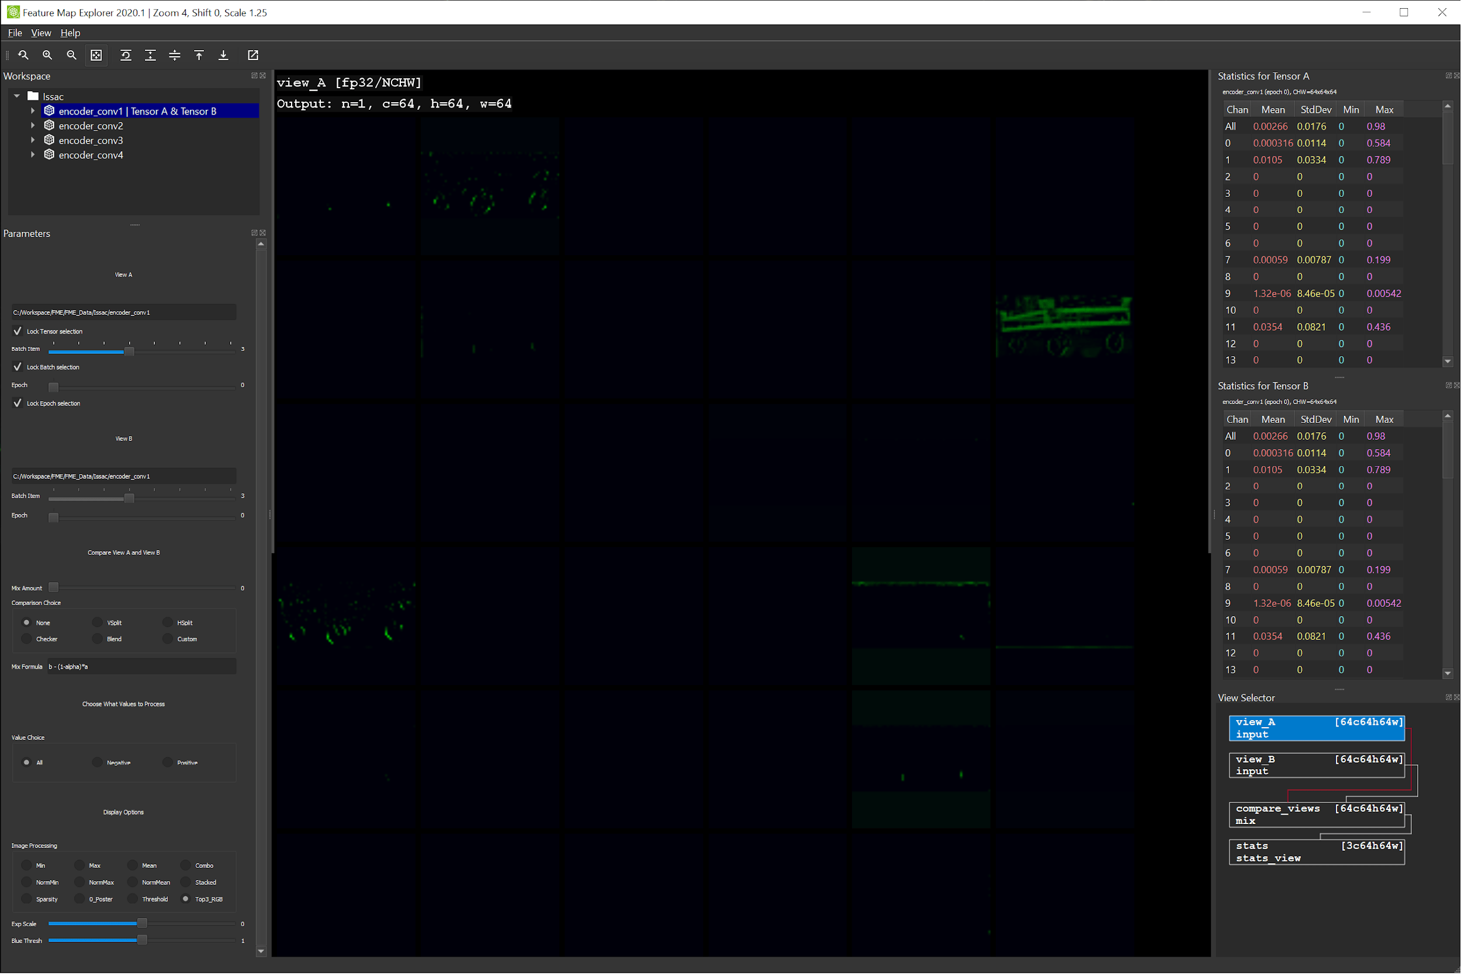Open the View menu
The height and width of the screenshot is (977, 1461).
point(41,33)
